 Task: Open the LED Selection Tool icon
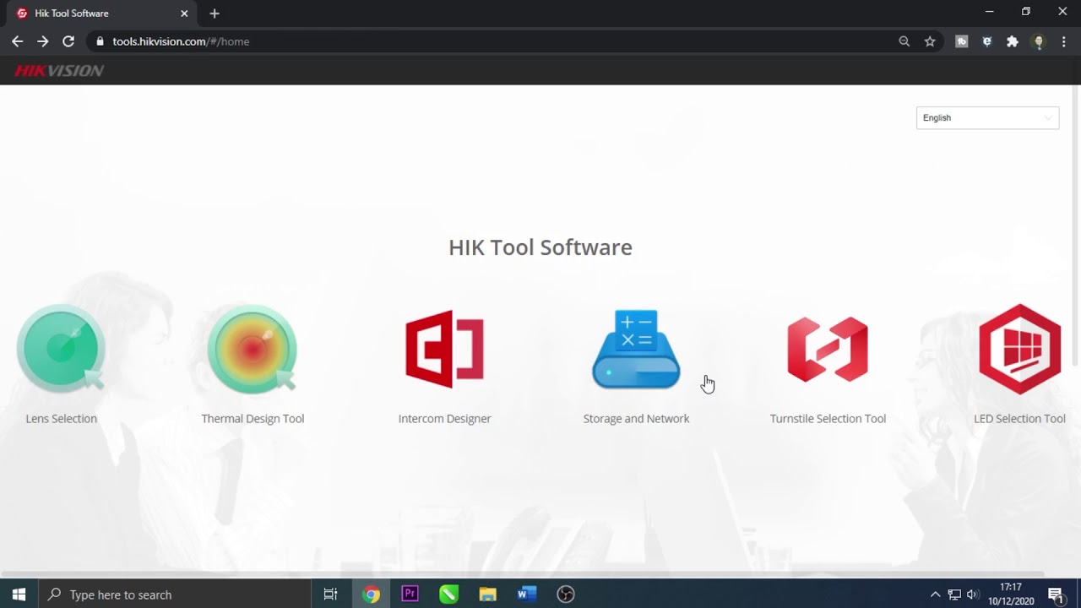point(1019,349)
